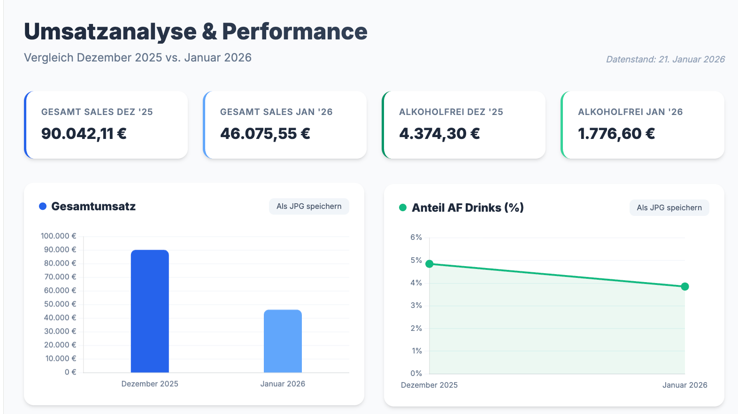The height and width of the screenshot is (414, 738).
Task: Click the Anteil AF Drinks (%) title
Action: 468,208
